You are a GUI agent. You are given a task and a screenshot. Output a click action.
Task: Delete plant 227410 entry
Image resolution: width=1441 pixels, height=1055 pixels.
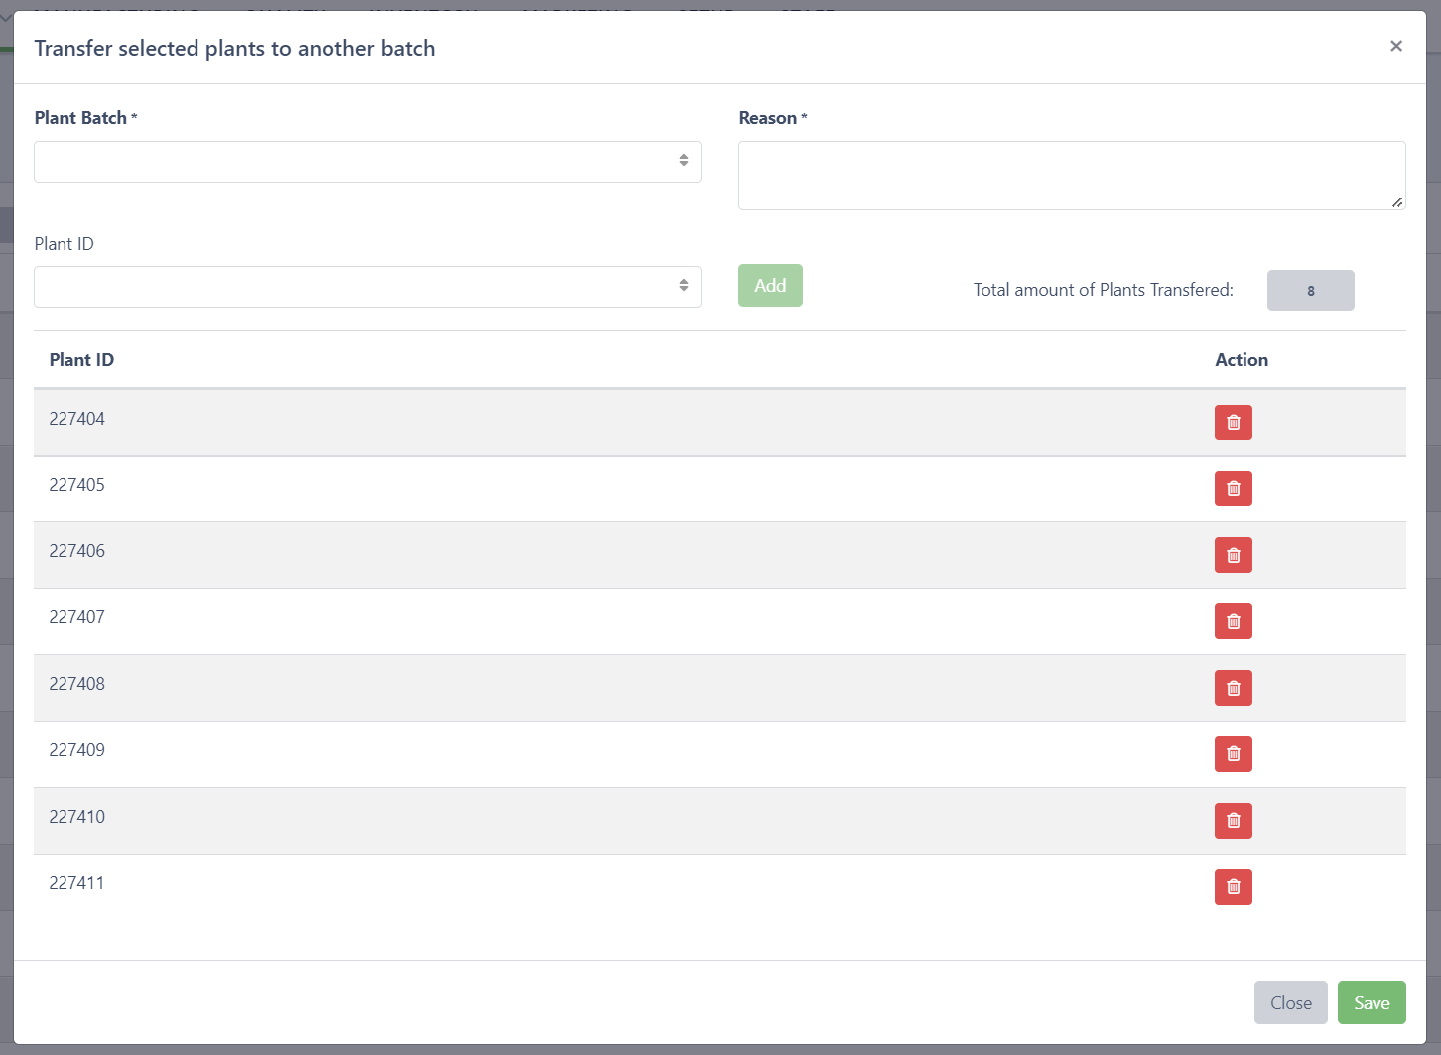tap(1233, 821)
